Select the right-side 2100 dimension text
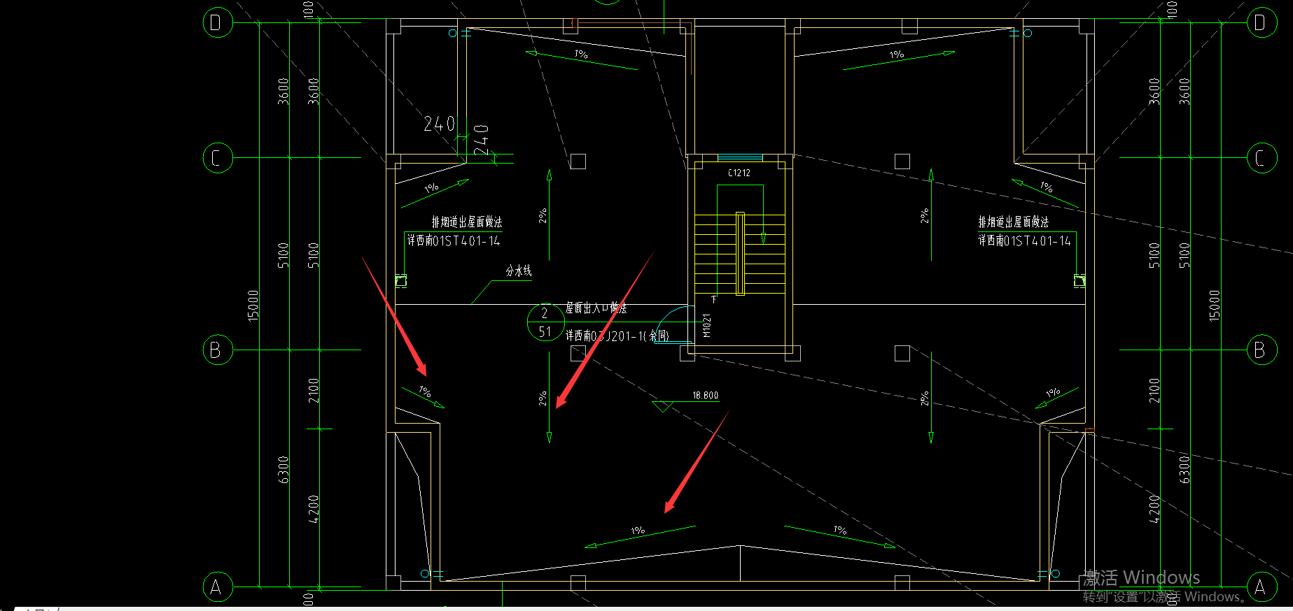The width and height of the screenshot is (1293, 611). click(1154, 390)
